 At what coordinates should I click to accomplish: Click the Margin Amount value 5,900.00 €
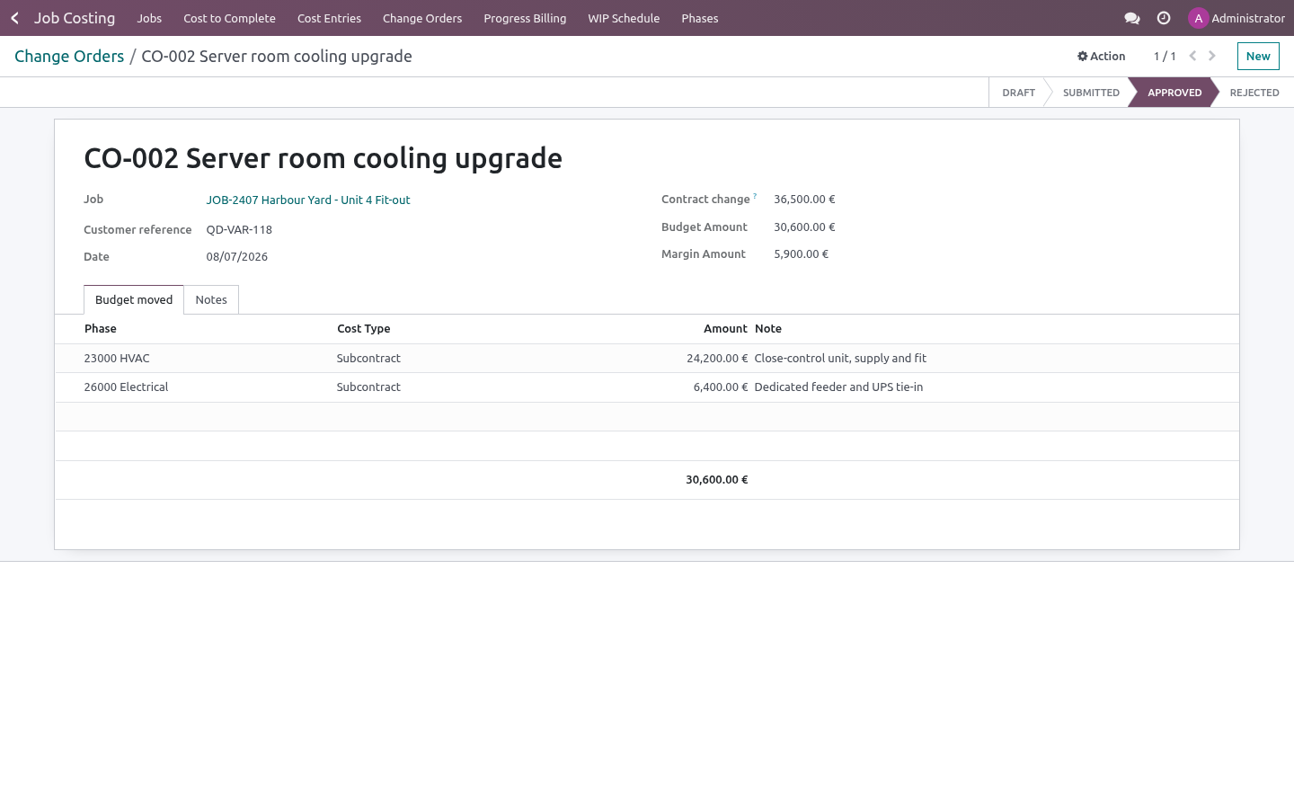pyautogui.click(x=801, y=253)
